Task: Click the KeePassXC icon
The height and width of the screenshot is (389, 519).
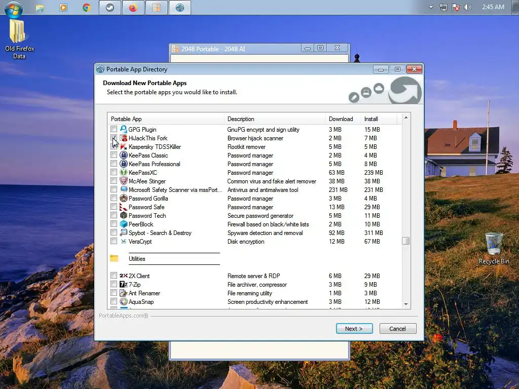Action: click(124, 172)
